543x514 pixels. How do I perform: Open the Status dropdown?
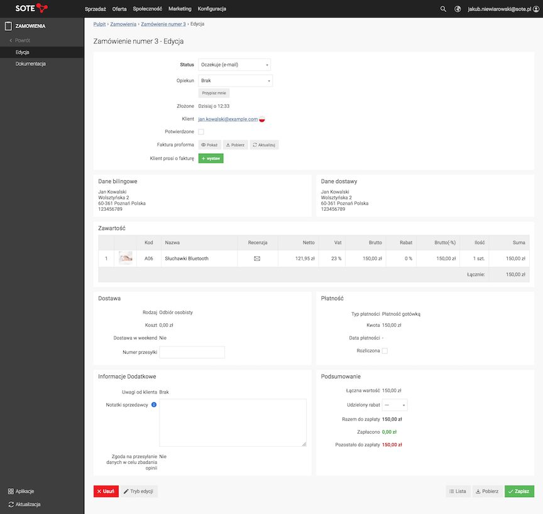tap(234, 65)
